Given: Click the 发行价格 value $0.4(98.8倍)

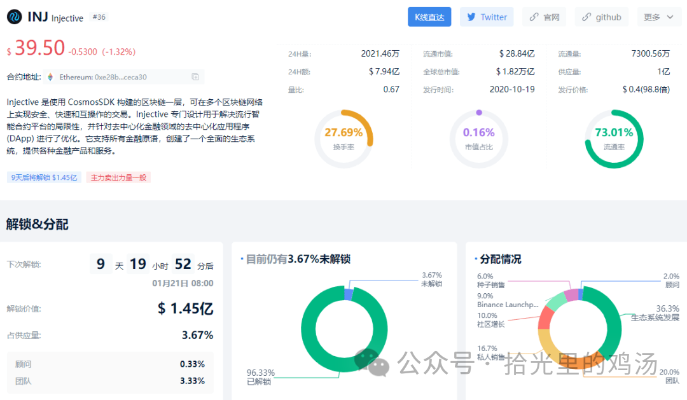Looking at the screenshot, I should [x=646, y=90].
